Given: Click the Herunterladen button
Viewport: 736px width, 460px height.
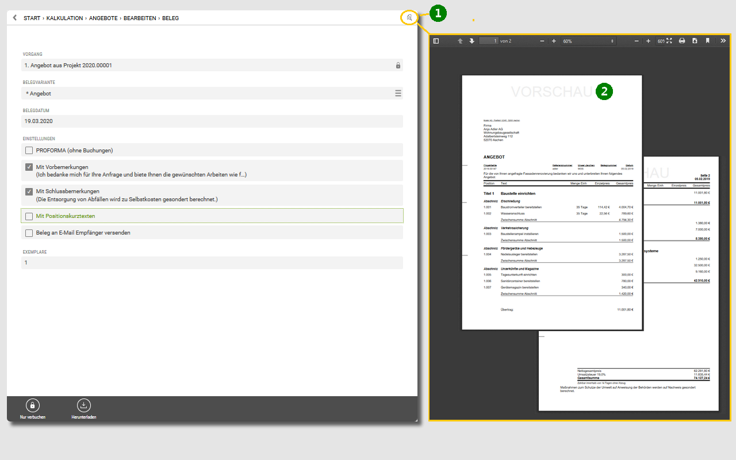Looking at the screenshot, I should tap(83, 409).
